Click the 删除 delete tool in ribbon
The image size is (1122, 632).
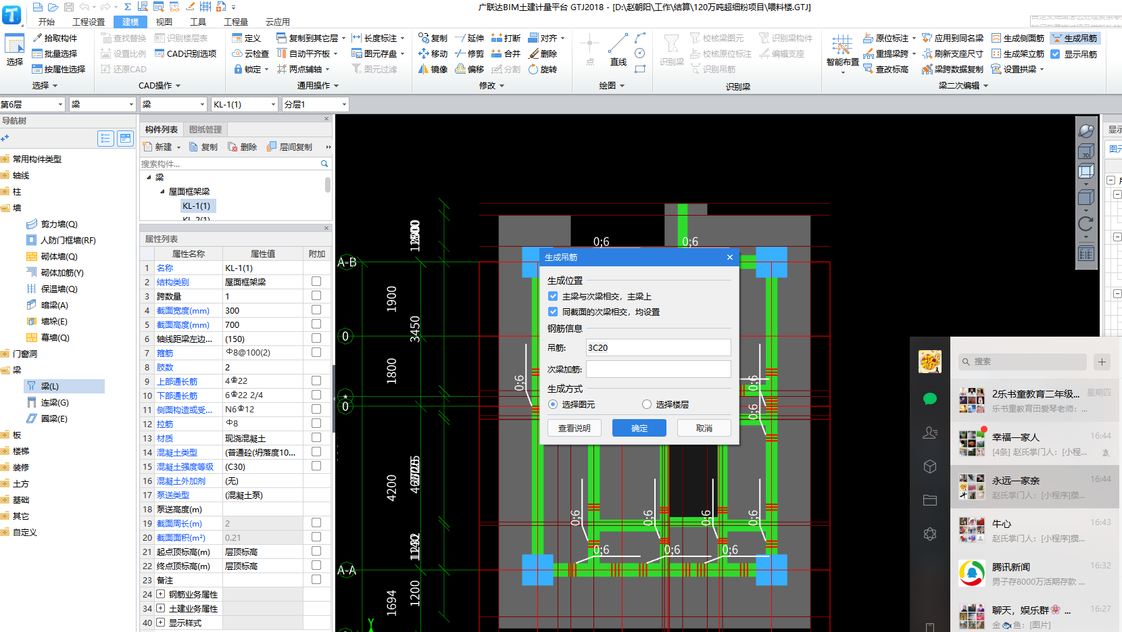(x=543, y=54)
